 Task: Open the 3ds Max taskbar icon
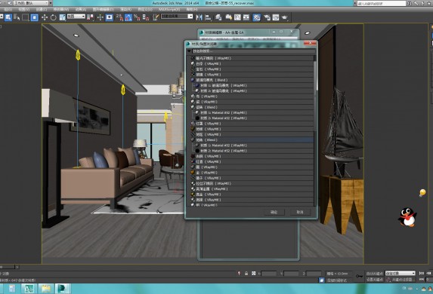[63, 289]
